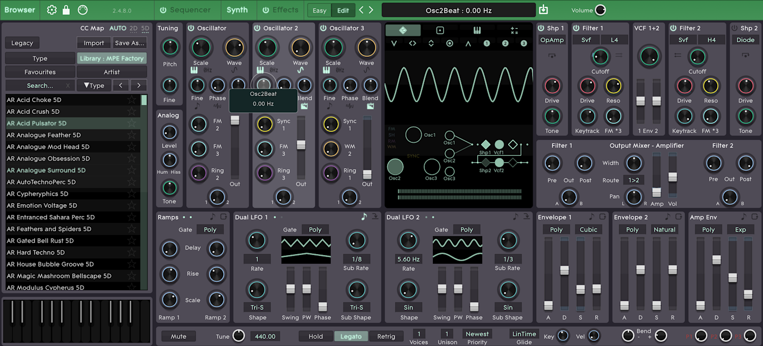This screenshot has height=346, width=763.
Task: Open the Newest priority dropdown
Action: 477,334
